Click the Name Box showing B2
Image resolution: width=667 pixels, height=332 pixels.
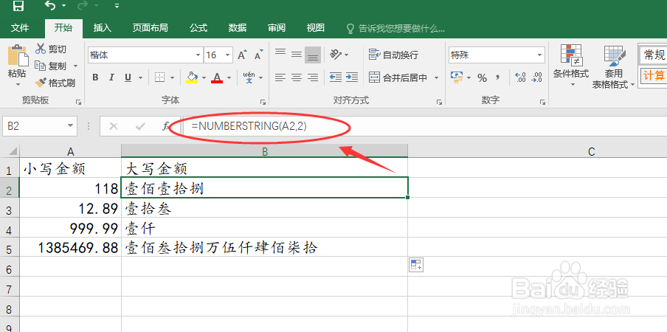point(40,126)
